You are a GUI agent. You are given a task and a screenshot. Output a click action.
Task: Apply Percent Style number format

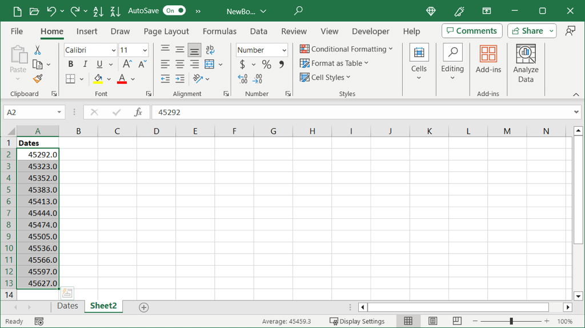pyautogui.click(x=266, y=65)
